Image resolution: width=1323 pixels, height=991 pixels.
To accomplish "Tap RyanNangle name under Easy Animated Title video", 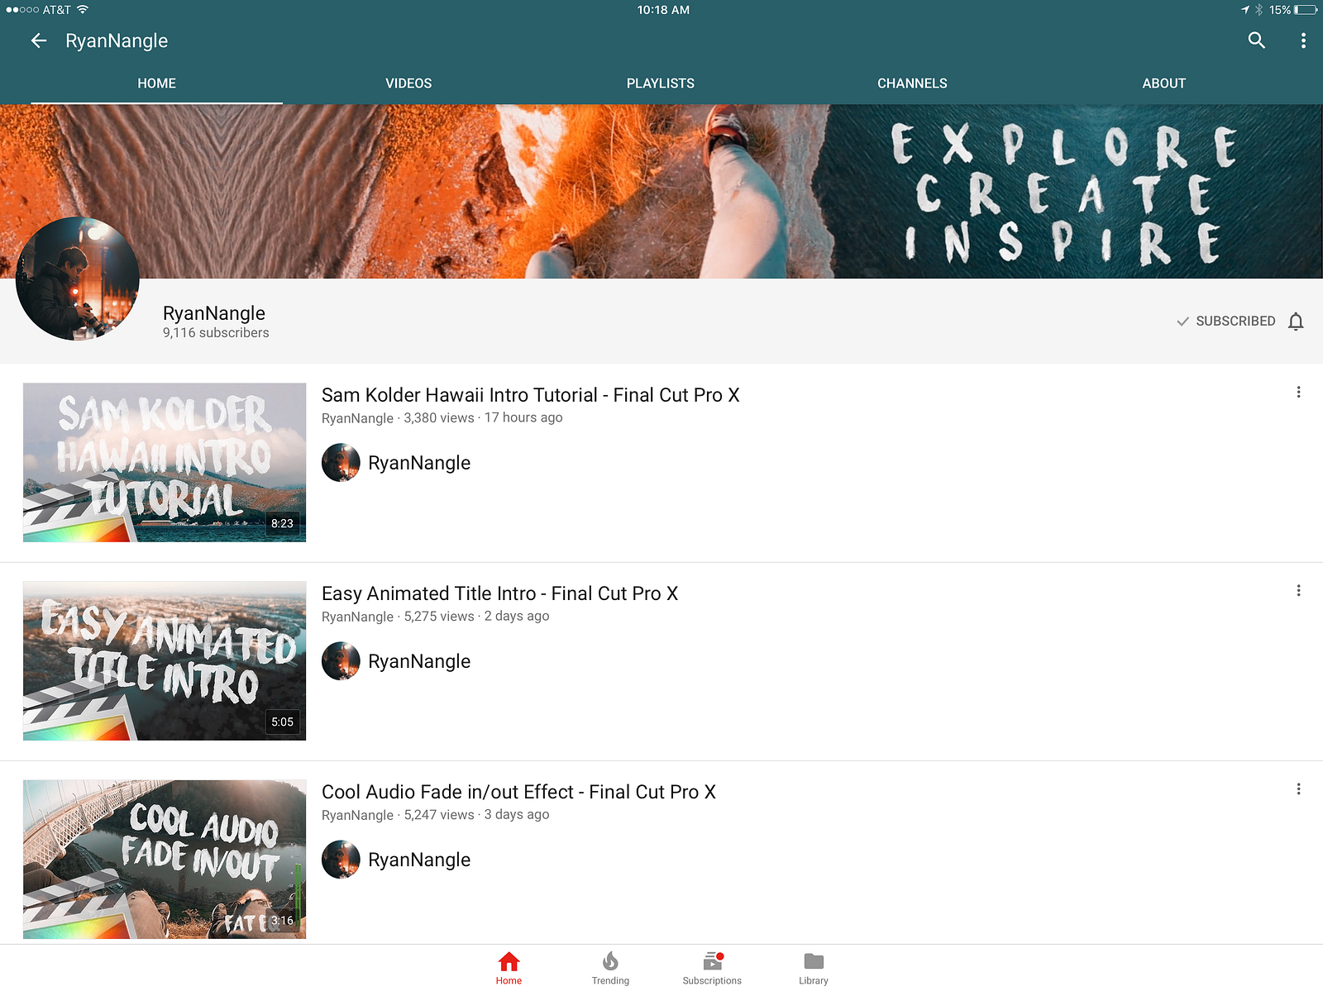I will click(419, 661).
